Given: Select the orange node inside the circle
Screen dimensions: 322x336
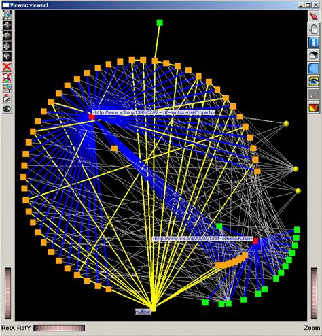Looking at the screenshot, I should [114, 148].
